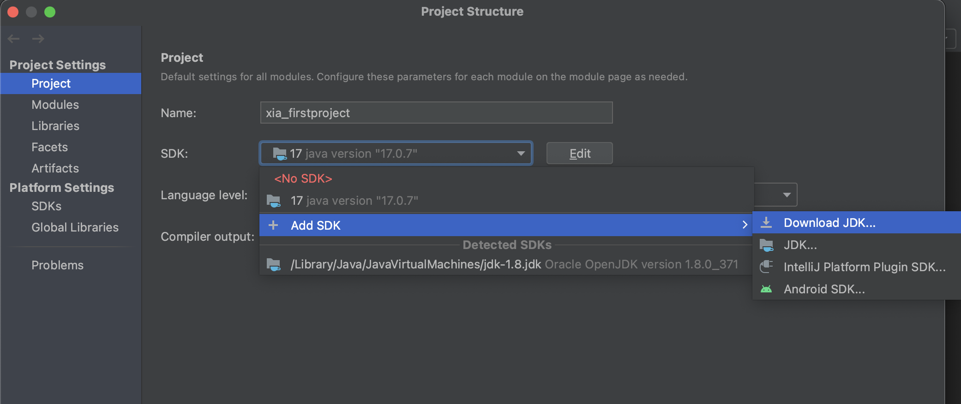Select the Add SDK menu entry

click(506, 225)
